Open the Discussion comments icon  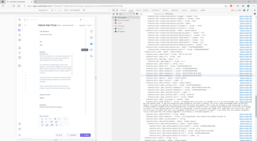click(91, 56)
